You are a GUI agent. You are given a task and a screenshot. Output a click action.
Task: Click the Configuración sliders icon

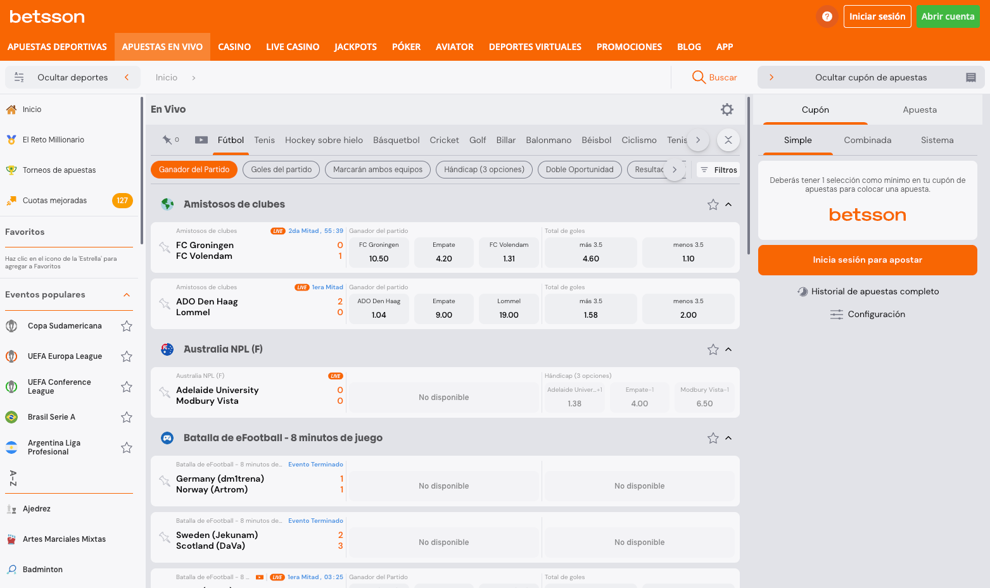tap(837, 315)
